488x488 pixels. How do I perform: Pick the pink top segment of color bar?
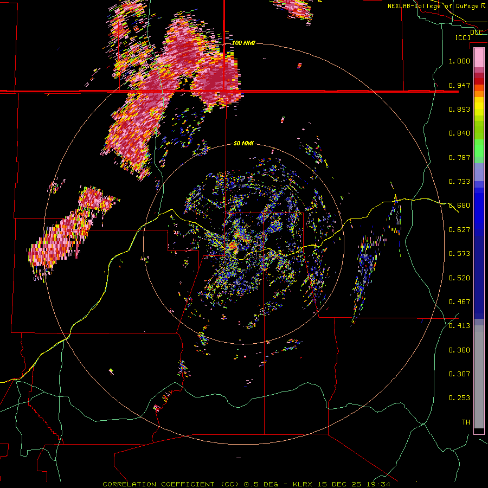pos(479,58)
